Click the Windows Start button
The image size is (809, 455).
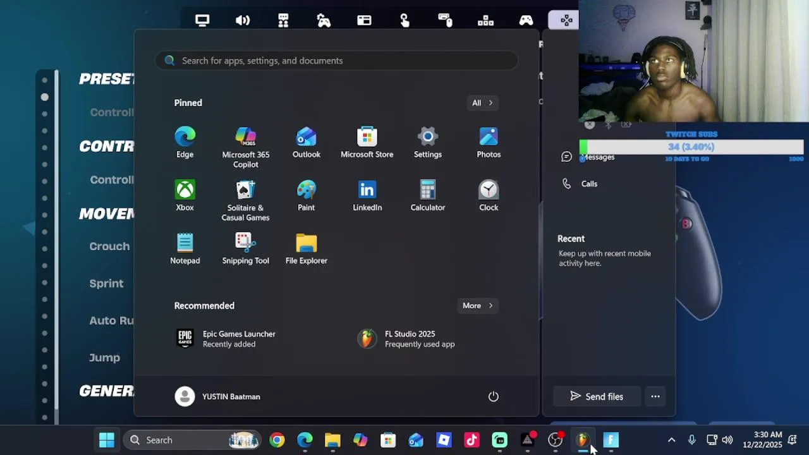(107, 440)
